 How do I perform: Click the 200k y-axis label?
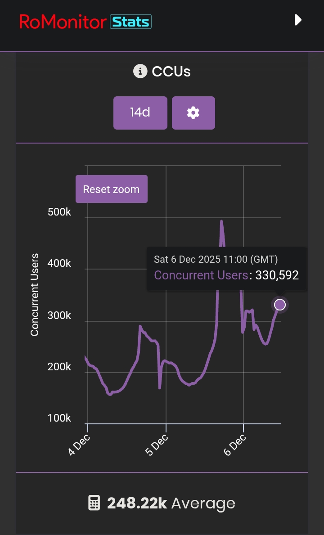(x=59, y=367)
